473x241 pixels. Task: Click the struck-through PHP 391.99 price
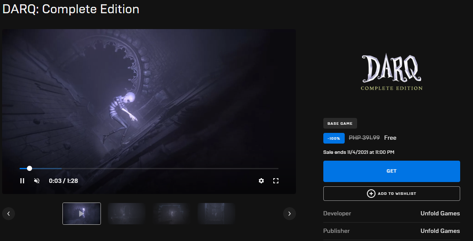[364, 138]
